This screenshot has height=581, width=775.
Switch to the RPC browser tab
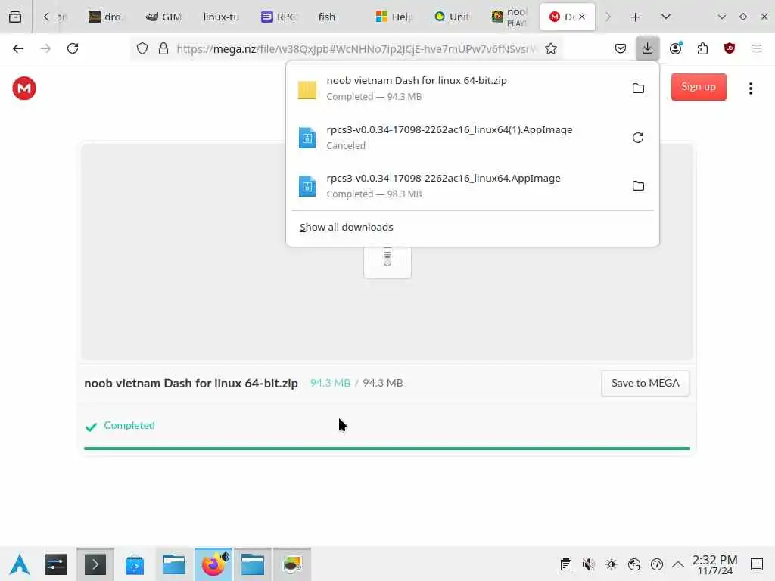[279, 17]
